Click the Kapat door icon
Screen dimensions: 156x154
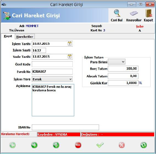coord(149,13)
